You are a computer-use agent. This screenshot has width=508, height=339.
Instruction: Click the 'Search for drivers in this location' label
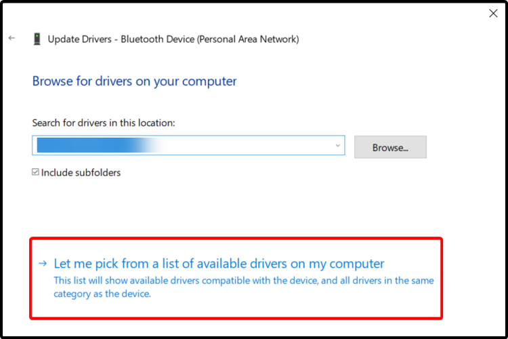[x=104, y=123]
